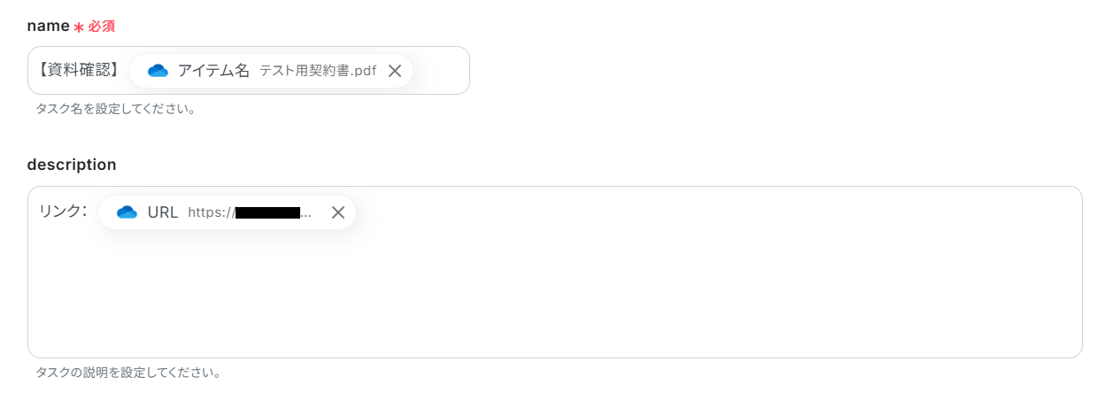This screenshot has width=1113, height=400.
Task: Click the タスク名を設定してください hint text
Action: (116, 110)
